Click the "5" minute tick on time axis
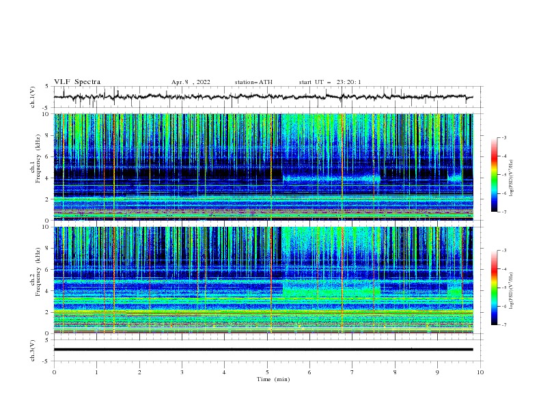This screenshot has height=418, width=541. [267, 372]
